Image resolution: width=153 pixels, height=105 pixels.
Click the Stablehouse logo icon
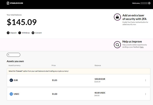tap(8, 3)
